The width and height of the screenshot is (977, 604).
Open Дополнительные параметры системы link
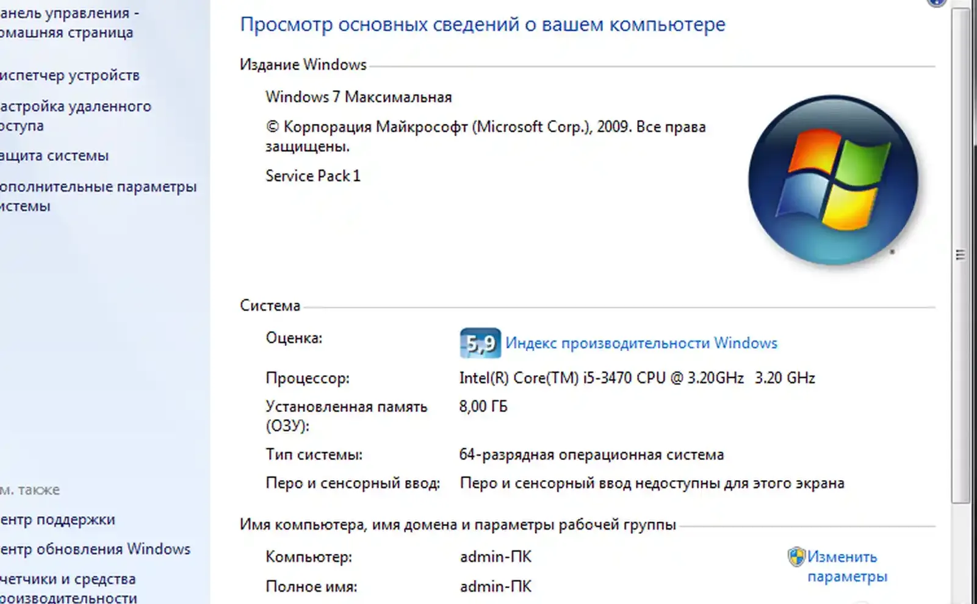[98, 196]
